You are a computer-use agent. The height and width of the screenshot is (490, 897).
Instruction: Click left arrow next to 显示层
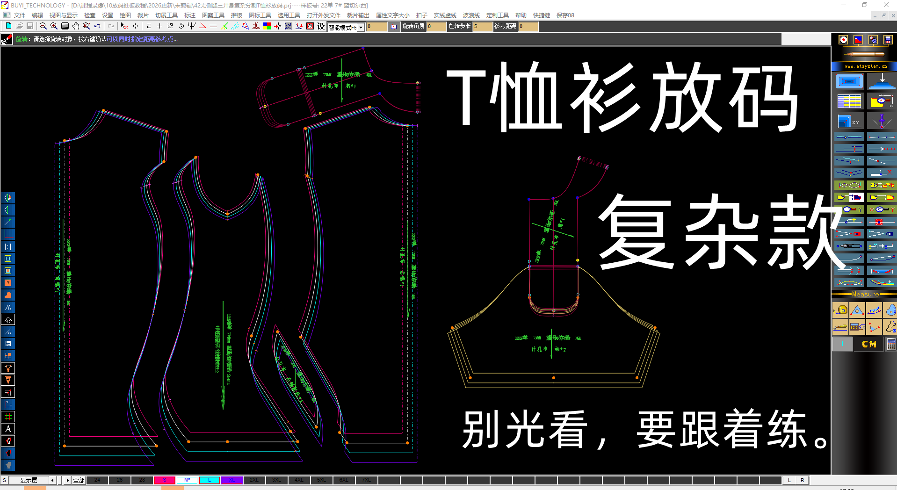click(53, 480)
